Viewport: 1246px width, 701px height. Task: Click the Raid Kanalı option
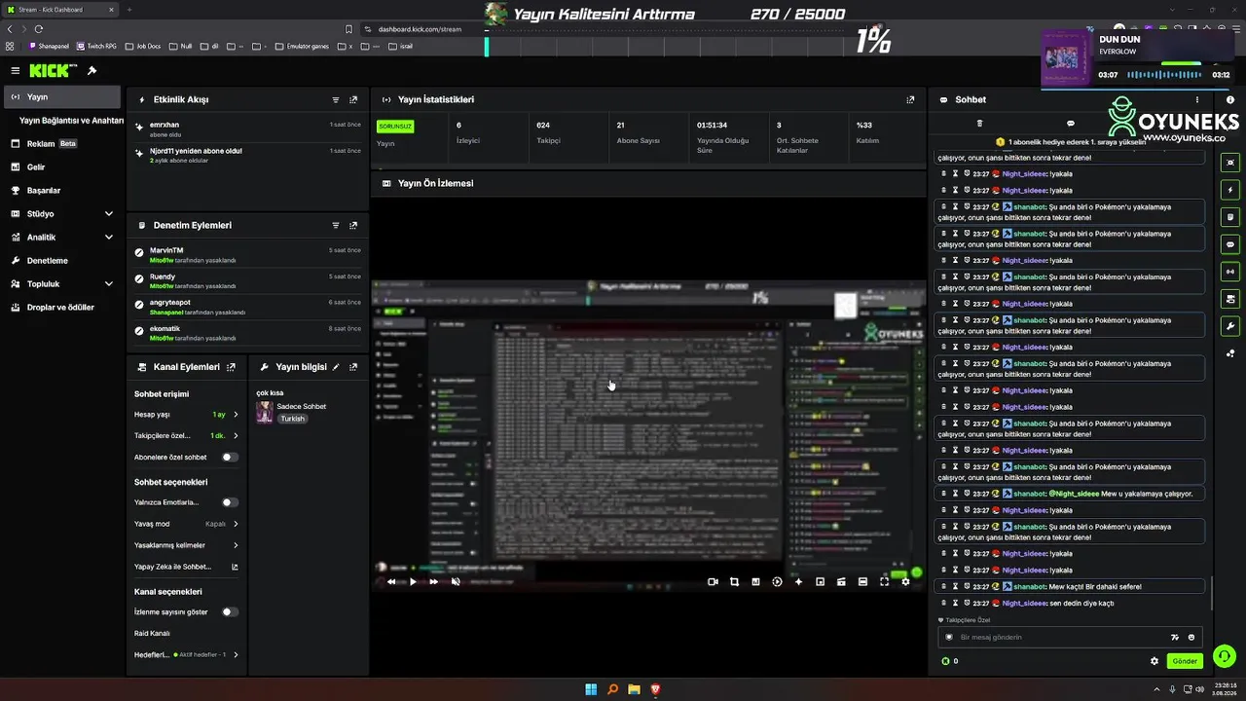click(152, 634)
